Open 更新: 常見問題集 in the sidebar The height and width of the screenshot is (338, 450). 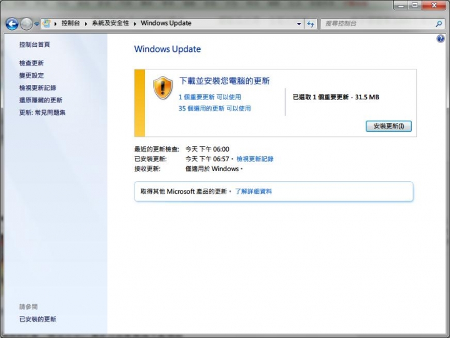click(x=42, y=112)
